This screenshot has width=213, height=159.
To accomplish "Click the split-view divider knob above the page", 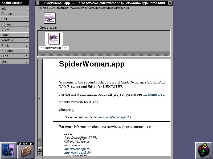I will [104, 58].
